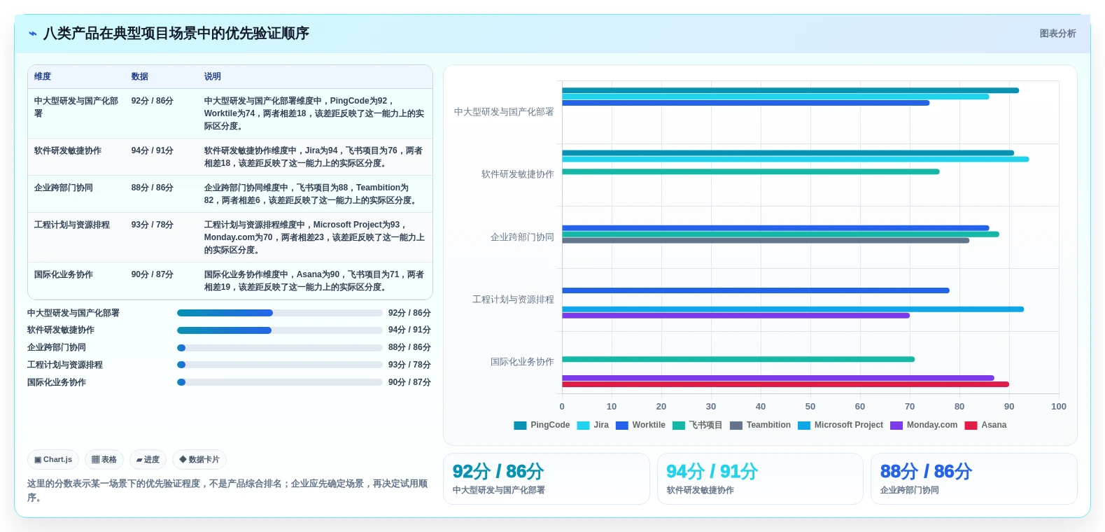The height and width of the screenshot is (532, 1105).
Task: Open the 88分 / 86分 data card
Action: click(974, 479)
